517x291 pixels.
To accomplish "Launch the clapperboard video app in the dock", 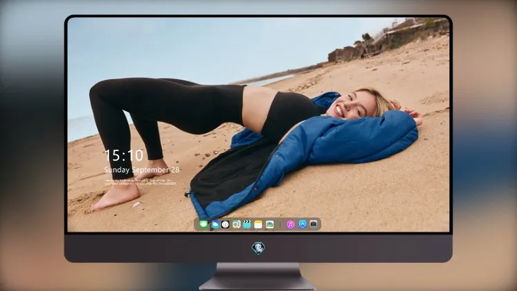I will (x=247, y=225).
